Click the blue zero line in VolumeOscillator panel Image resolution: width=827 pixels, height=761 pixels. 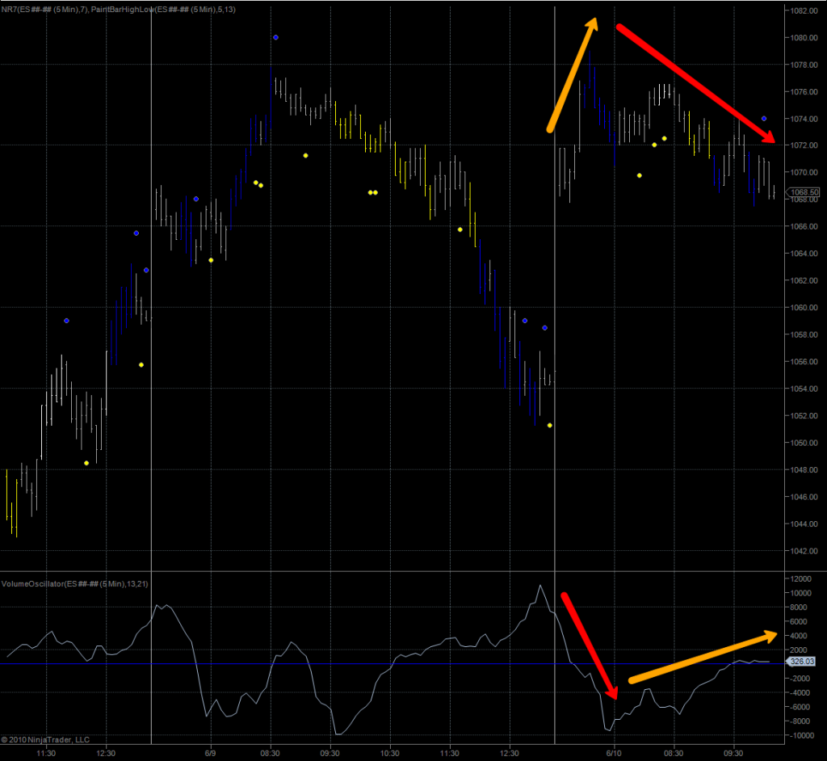[392, 663]
